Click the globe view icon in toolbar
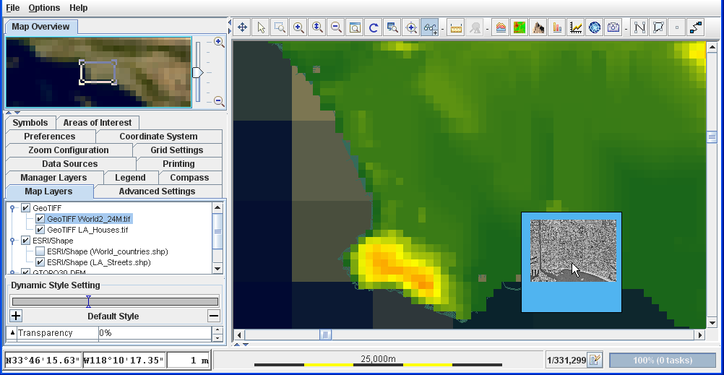 tap(594, 27)
